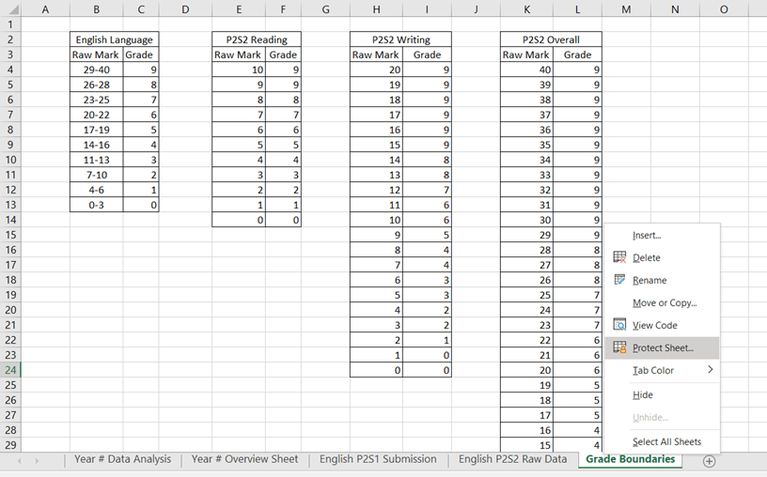Choose Insert... from the context menu
Viewport: 767px width, 477px height.
(647, 236)
